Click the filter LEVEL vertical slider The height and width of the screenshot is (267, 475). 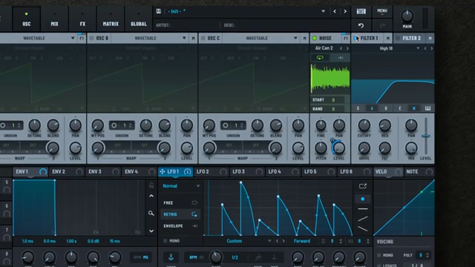(425, 136)
